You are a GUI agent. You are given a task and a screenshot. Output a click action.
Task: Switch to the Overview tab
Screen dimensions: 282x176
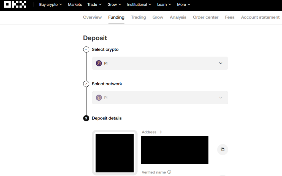tap(92, 17)
